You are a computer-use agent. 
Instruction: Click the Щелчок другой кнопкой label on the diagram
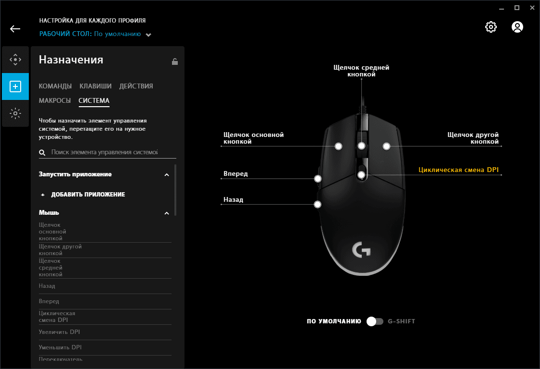coord(473,138)
